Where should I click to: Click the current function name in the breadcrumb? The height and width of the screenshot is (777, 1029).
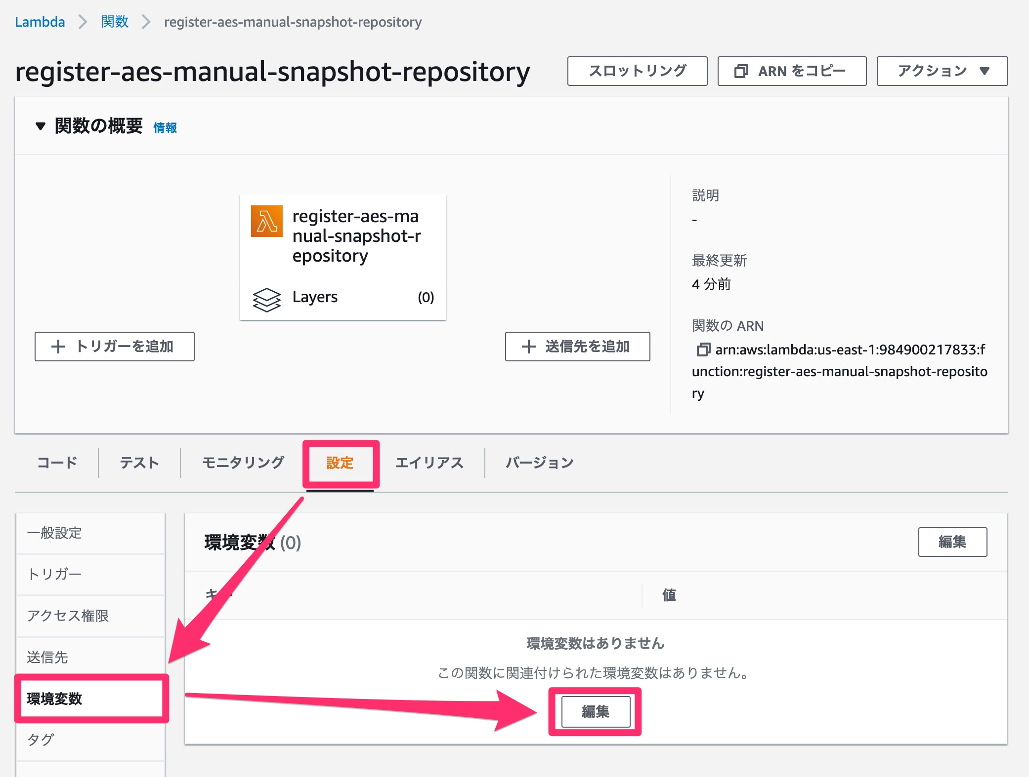point(293,22)
